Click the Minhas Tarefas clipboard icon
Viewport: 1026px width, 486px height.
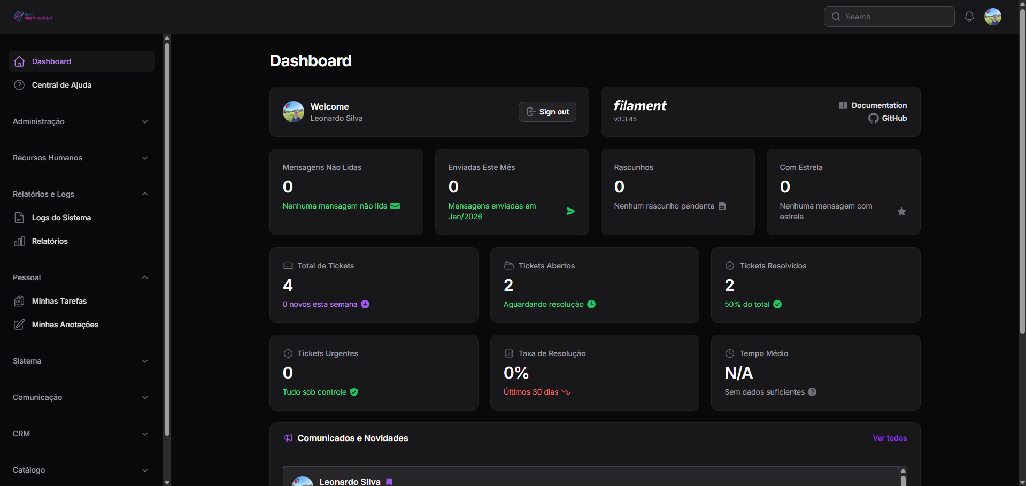pyautogui.click(x=19, y=301)
